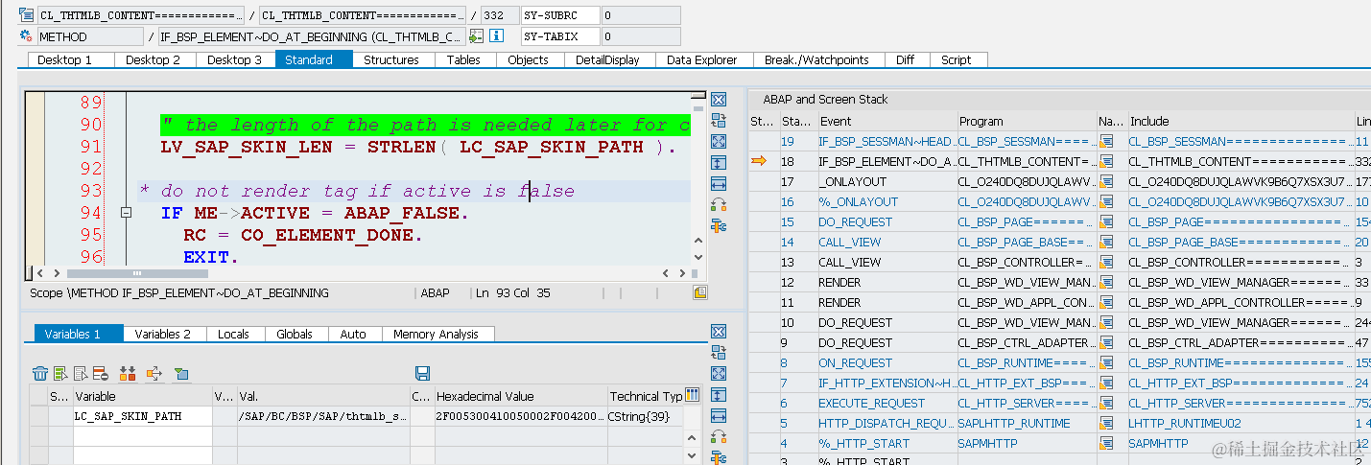Navigate icon in stack row 19
The image size is (1371, 465).
pos(1106,142)
